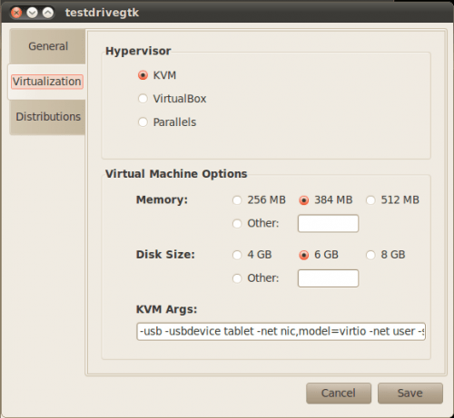The image size is (454, 418).
Task: Click the testdrivegtk window title
Action: click(102, 13)
